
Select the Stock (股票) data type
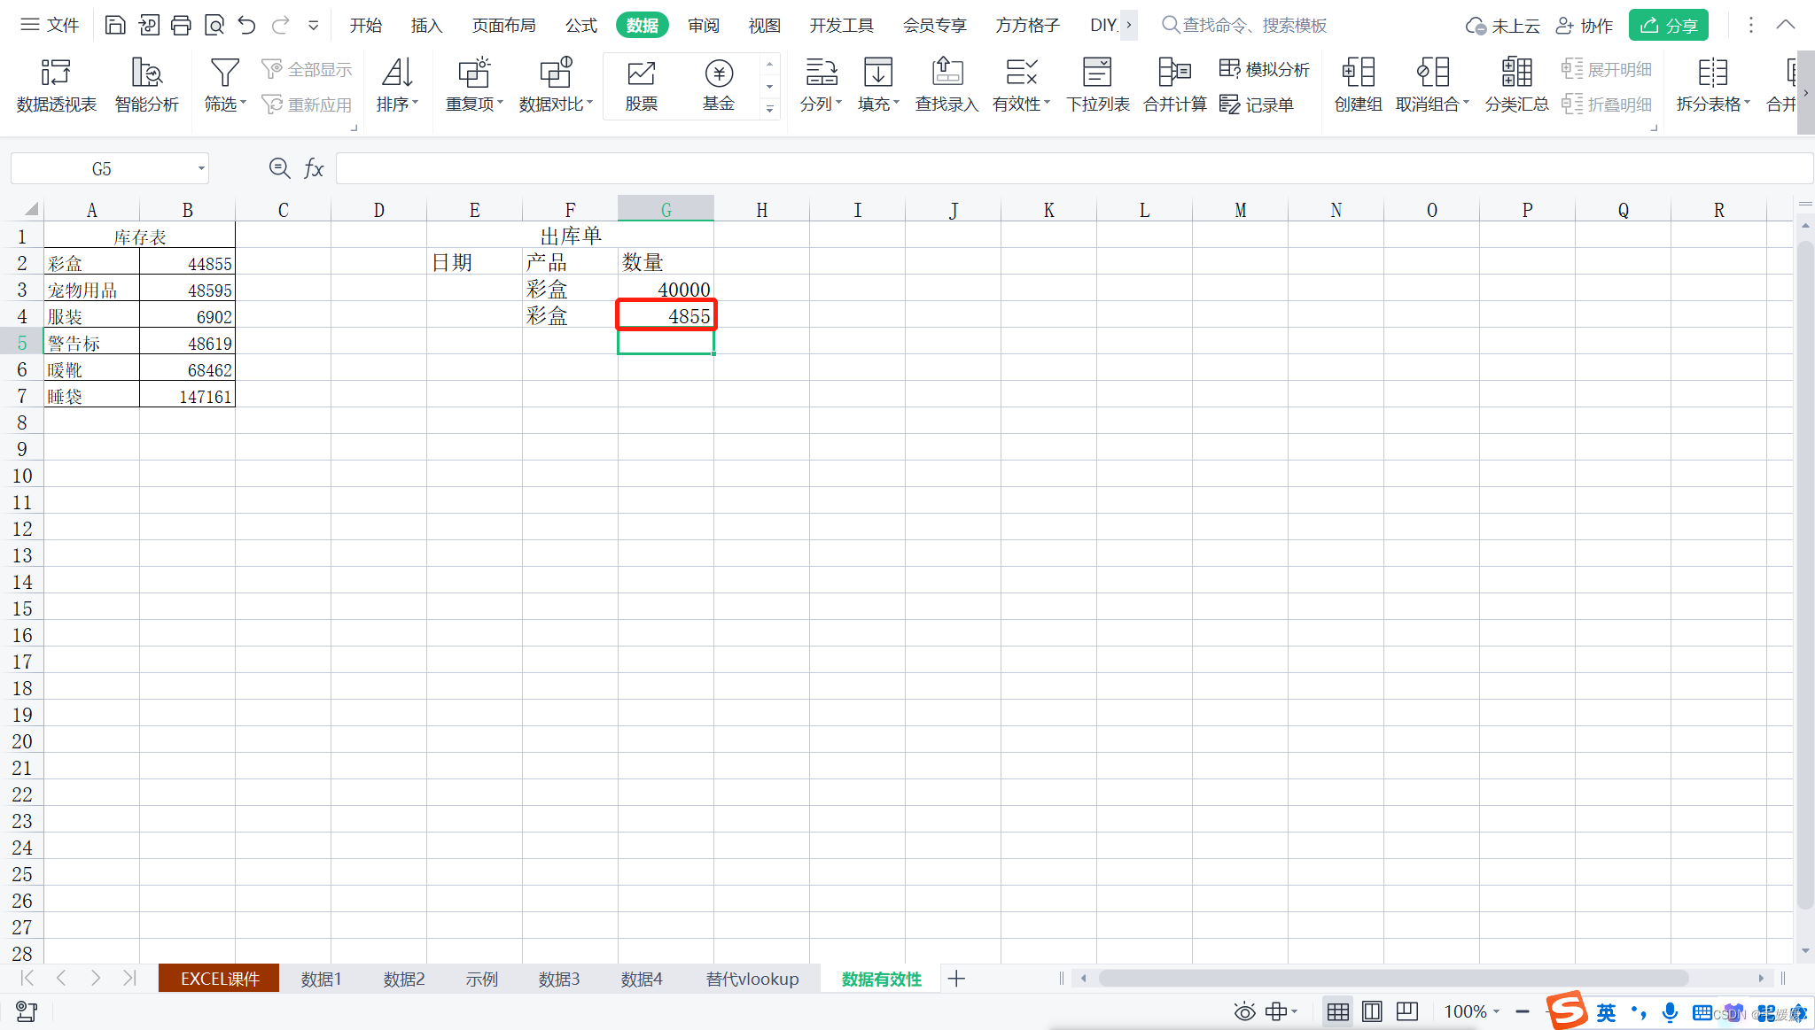coord(641,85)
